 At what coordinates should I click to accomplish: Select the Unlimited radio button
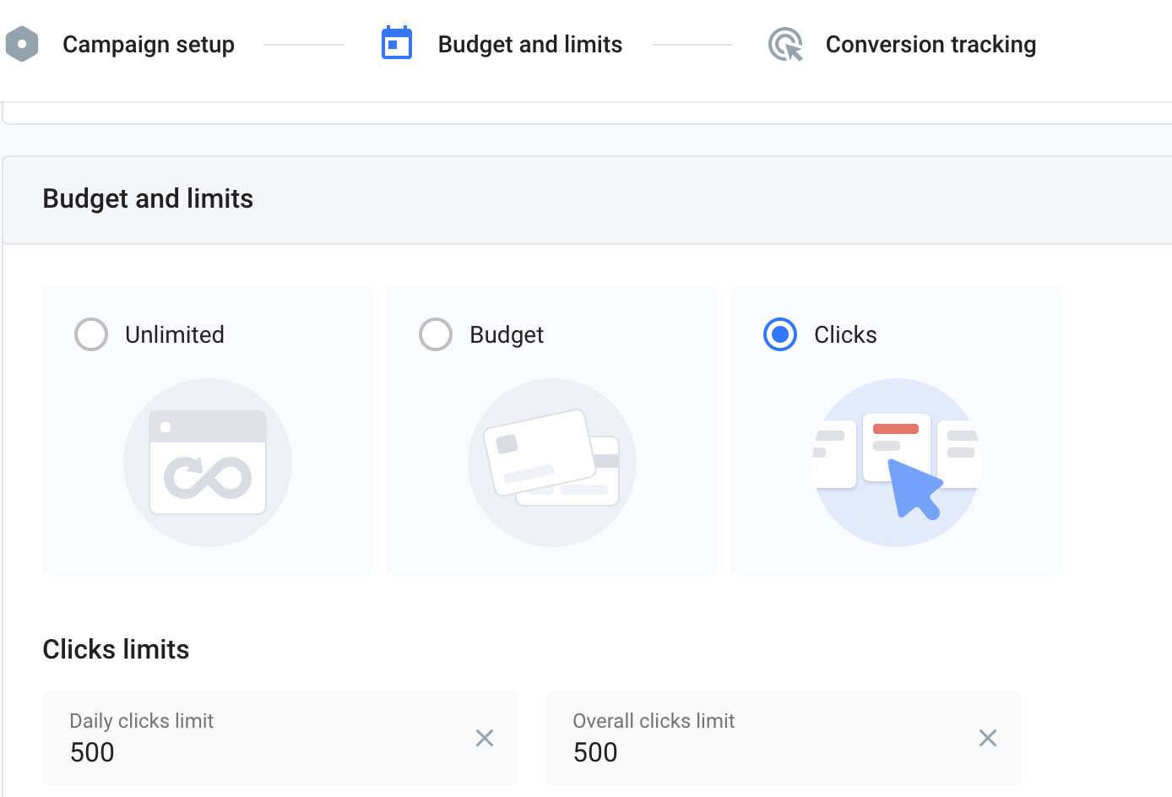tap(91, 334)
